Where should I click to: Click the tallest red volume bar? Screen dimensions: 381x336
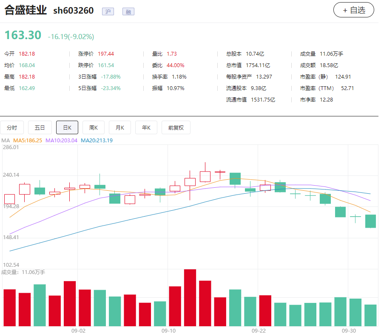(190, 298)
